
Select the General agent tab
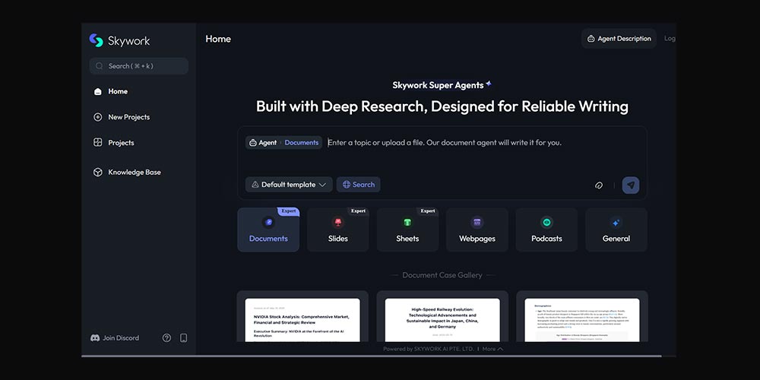(x=616, y=230)
